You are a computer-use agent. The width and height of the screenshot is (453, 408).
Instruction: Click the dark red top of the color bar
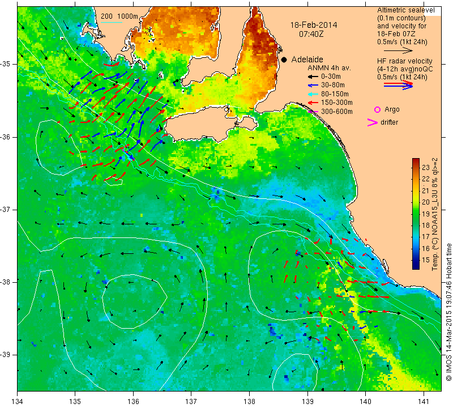[416, 160]
